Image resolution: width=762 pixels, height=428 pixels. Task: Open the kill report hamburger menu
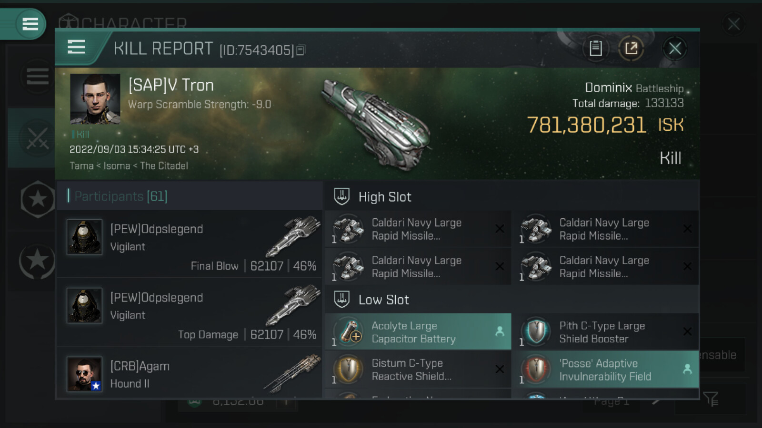tap(76, 47)
